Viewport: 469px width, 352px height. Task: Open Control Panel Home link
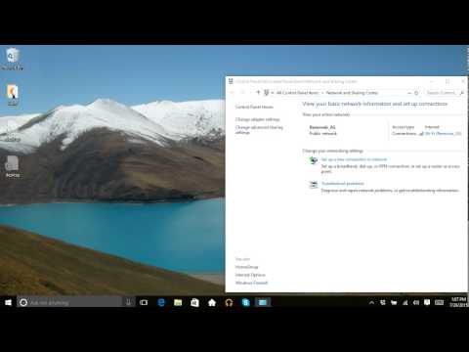tap(254, 107)
